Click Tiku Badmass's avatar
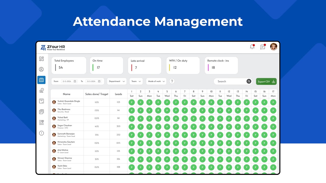 click(54, 110)
